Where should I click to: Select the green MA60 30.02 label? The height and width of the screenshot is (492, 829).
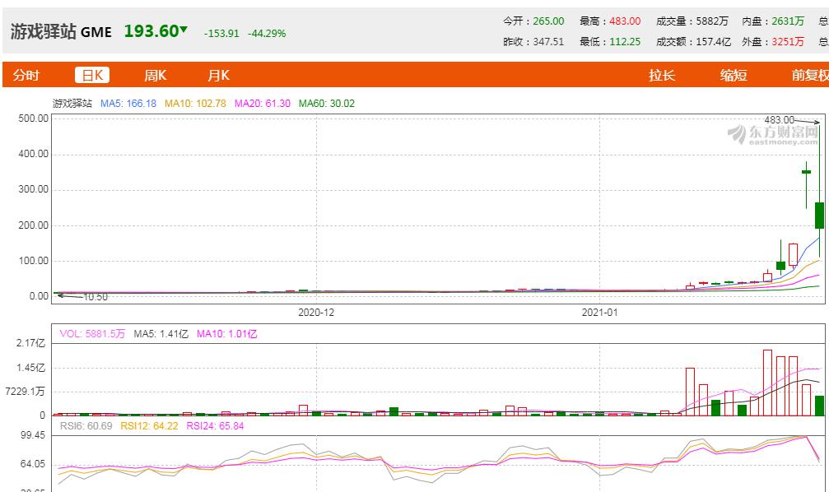click(x=326, y=103)
